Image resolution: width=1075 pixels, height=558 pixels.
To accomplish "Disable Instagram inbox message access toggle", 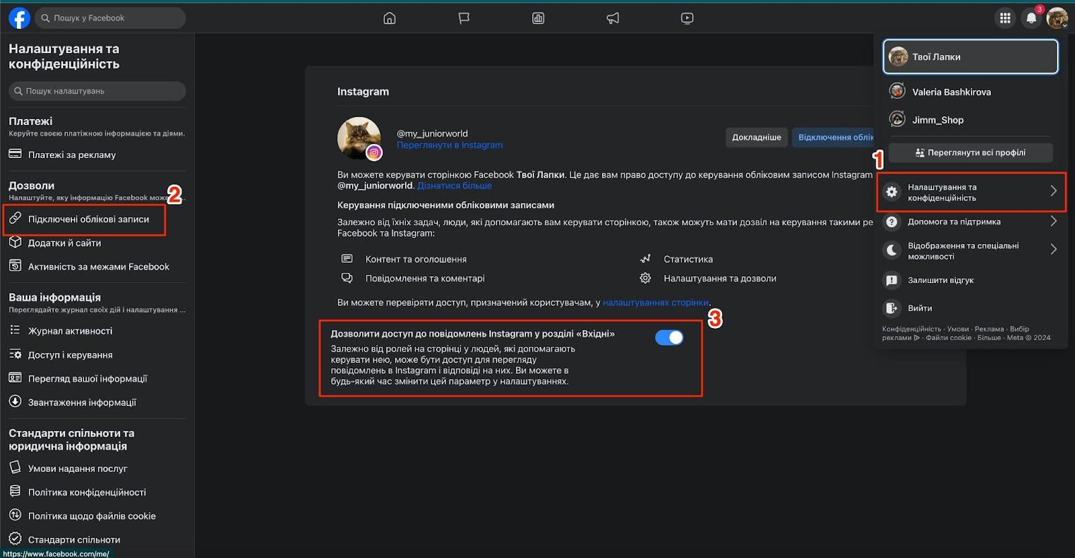I will click(x=669, y=337).
